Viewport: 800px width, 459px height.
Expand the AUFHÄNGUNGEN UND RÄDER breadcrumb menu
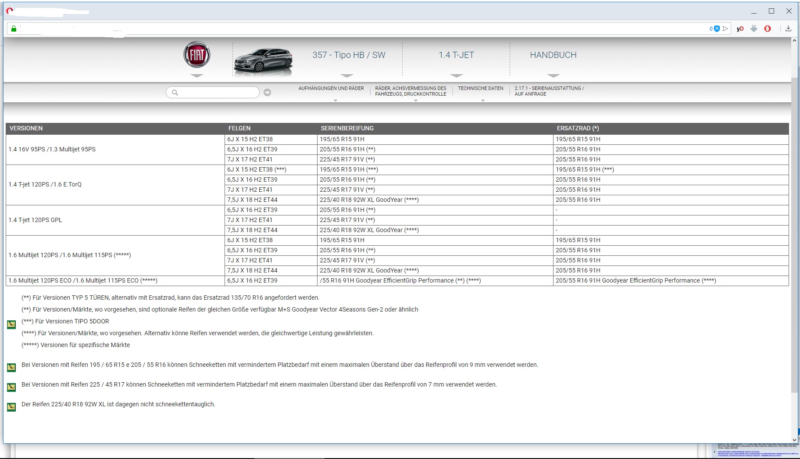(331, 89)
